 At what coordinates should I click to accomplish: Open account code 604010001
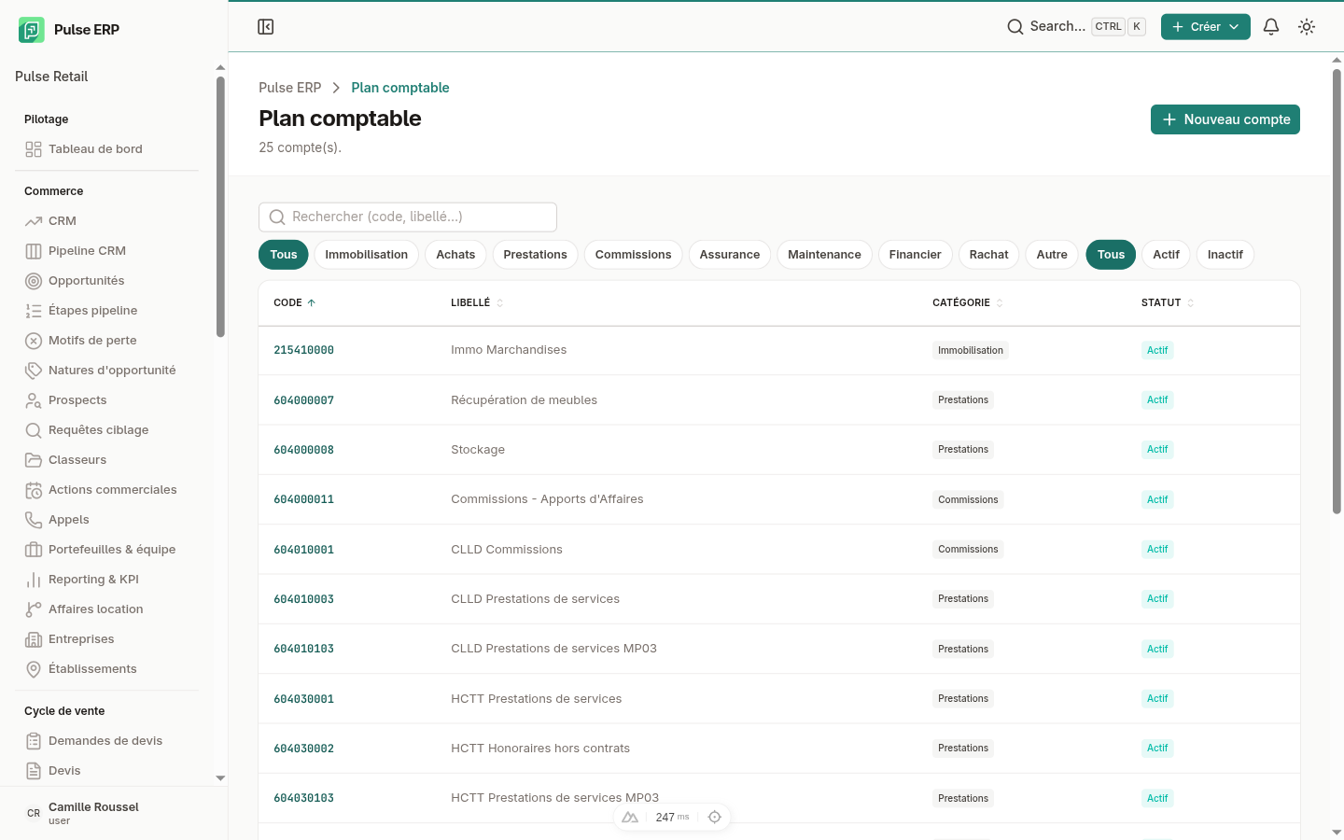pyautogui.click(x=303, y=550)
